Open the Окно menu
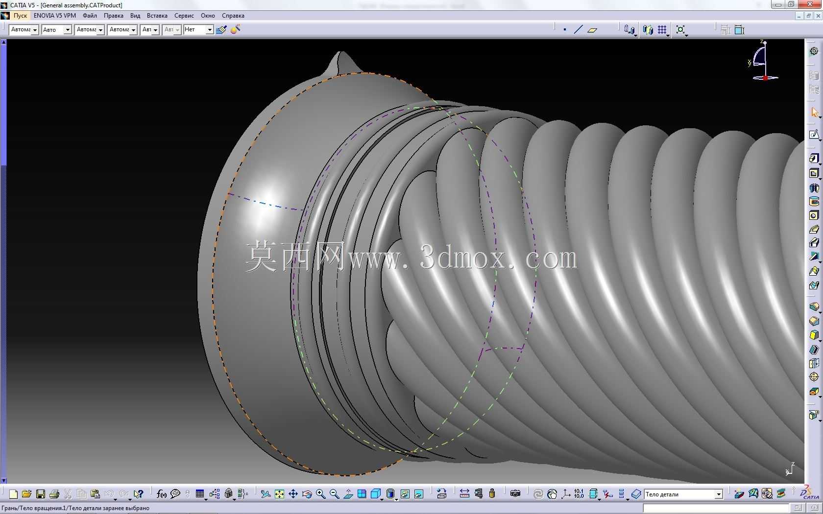 pos(208,16)
